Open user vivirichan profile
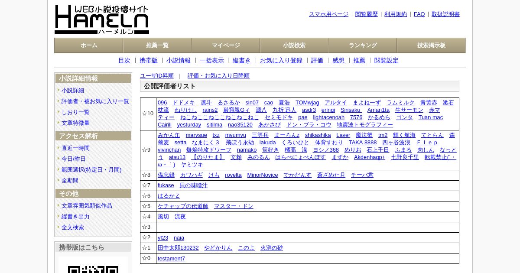 (169, 150)
